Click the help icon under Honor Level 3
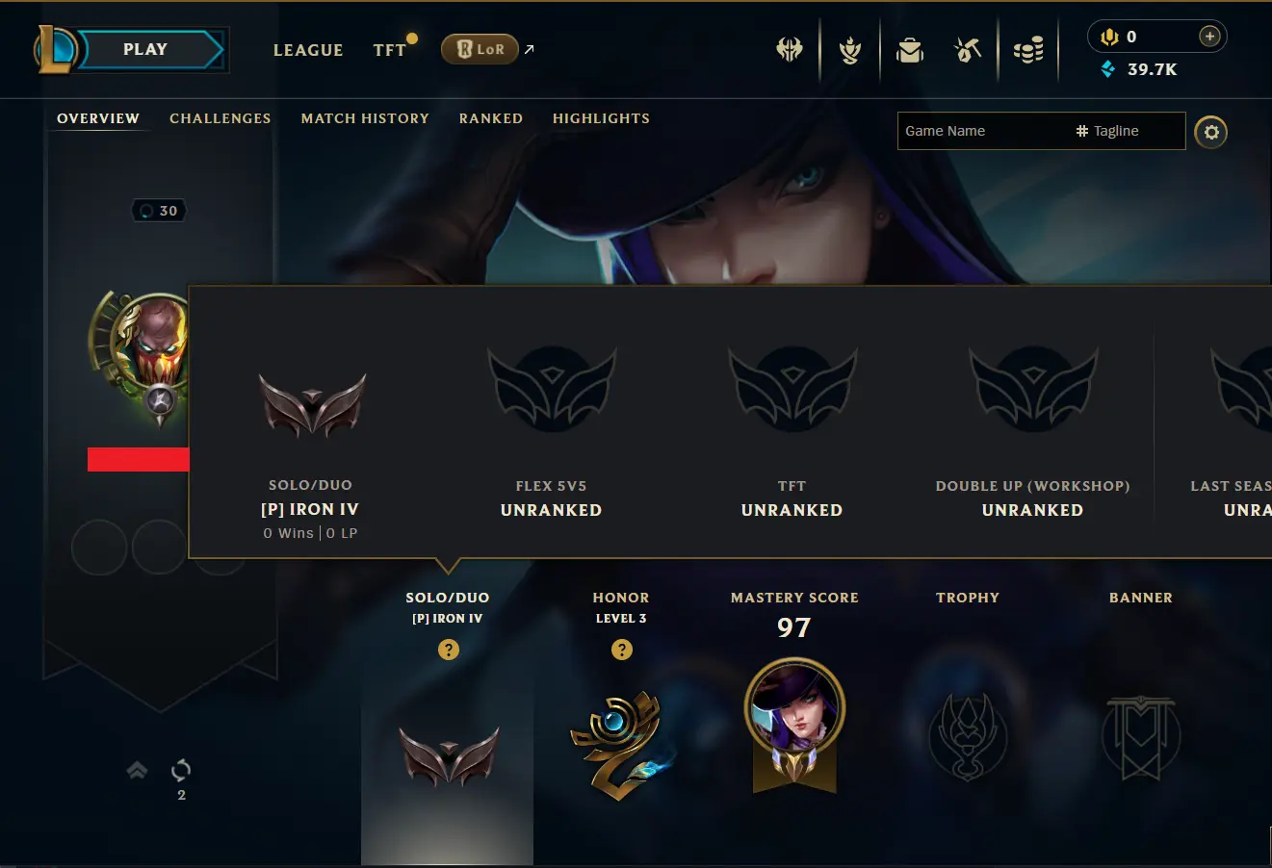This screenshot has height=868, width=1272. (622, 650)
